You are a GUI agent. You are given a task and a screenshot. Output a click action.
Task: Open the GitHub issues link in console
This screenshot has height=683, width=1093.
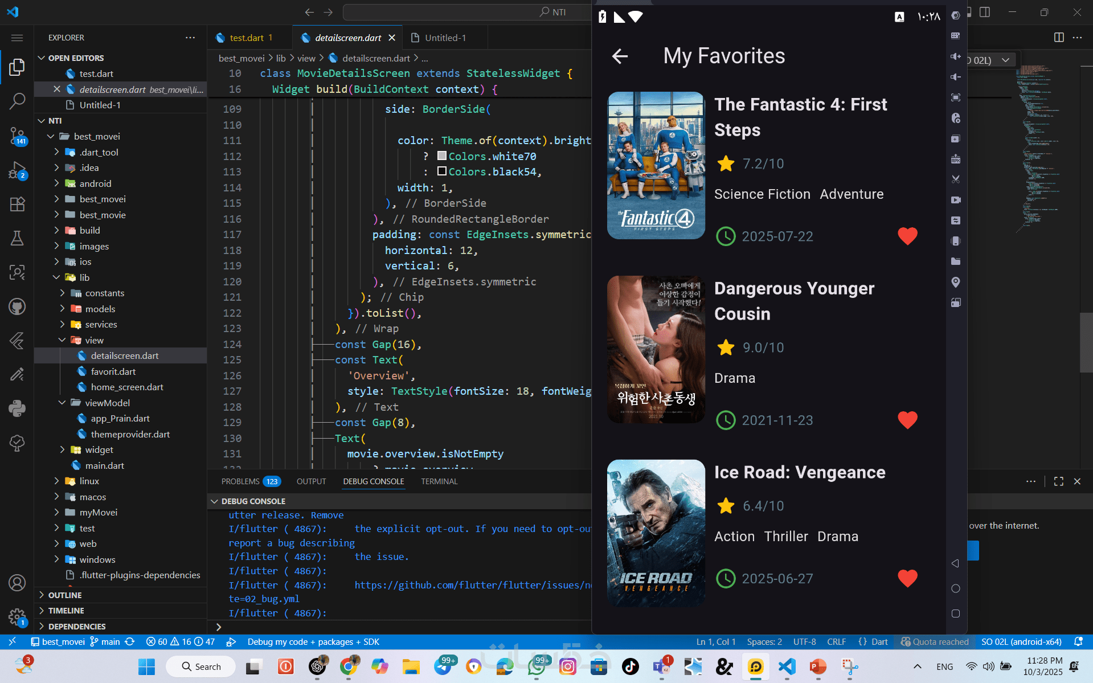click(473, 585)
